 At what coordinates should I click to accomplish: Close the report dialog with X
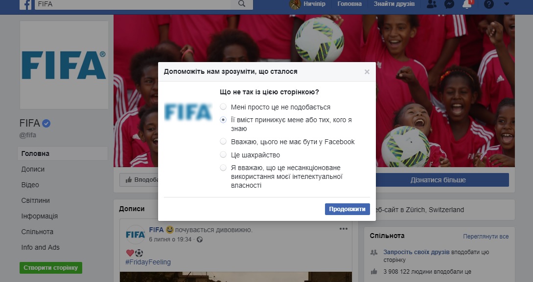(367, 72)
